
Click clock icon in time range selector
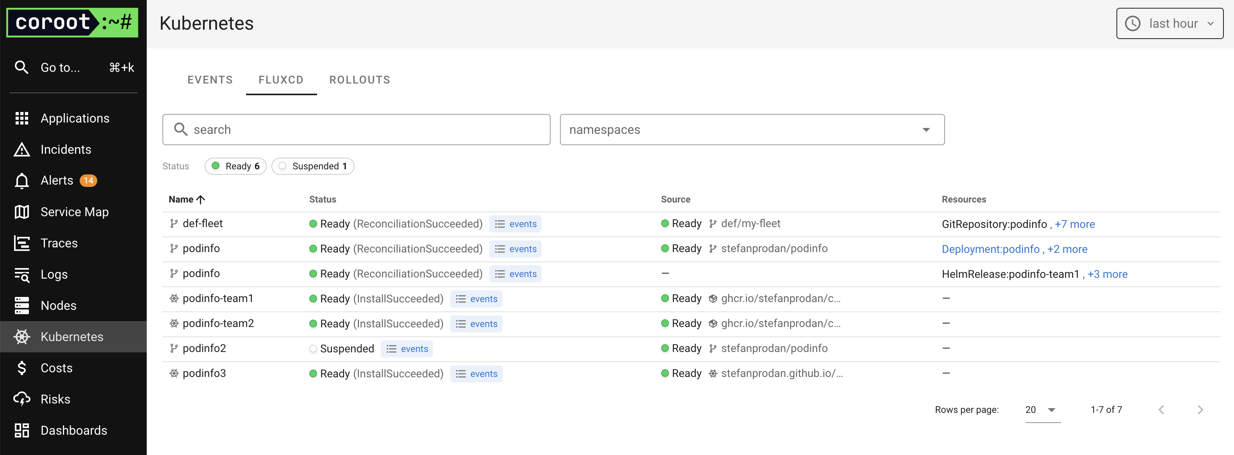click(1132, 23)
